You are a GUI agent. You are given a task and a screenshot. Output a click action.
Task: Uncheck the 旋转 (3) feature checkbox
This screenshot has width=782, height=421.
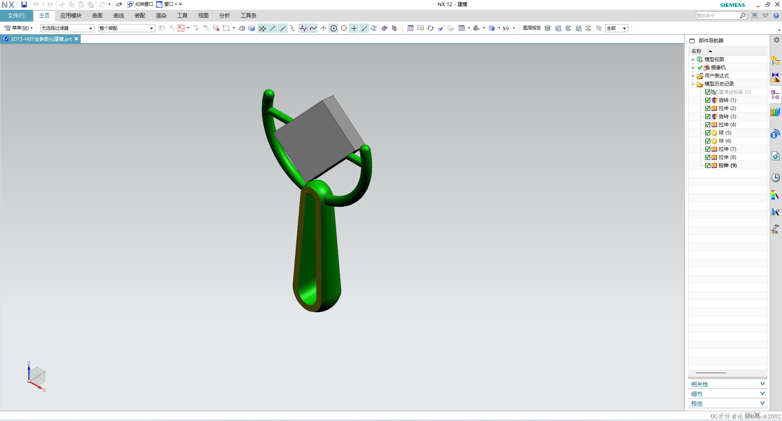coord(708,117)
